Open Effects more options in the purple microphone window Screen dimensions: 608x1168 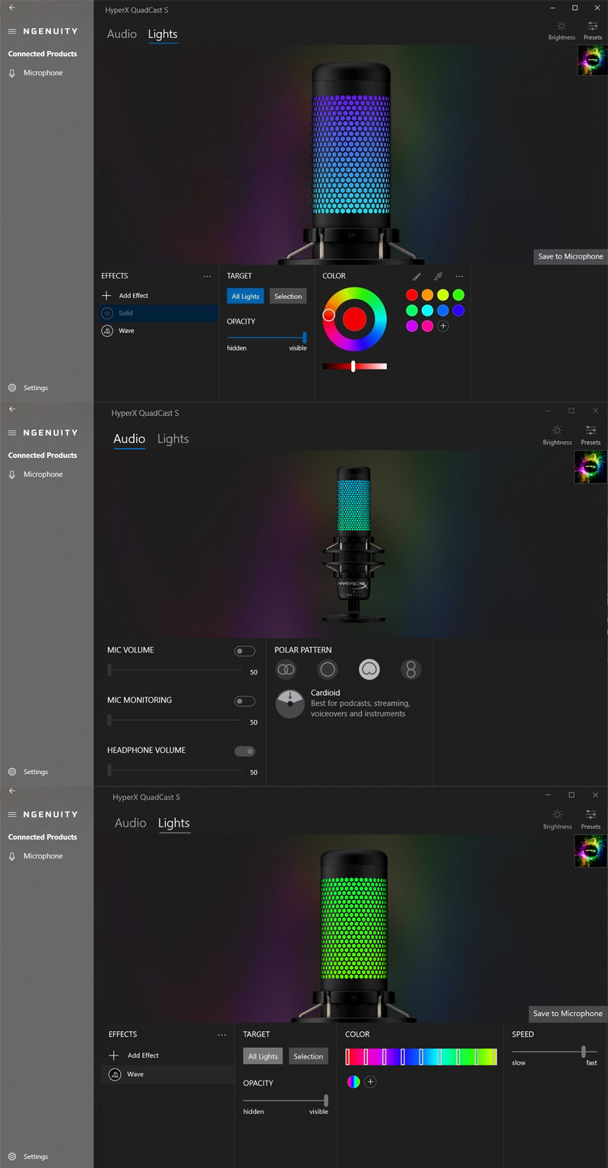(x=207, y=277)
